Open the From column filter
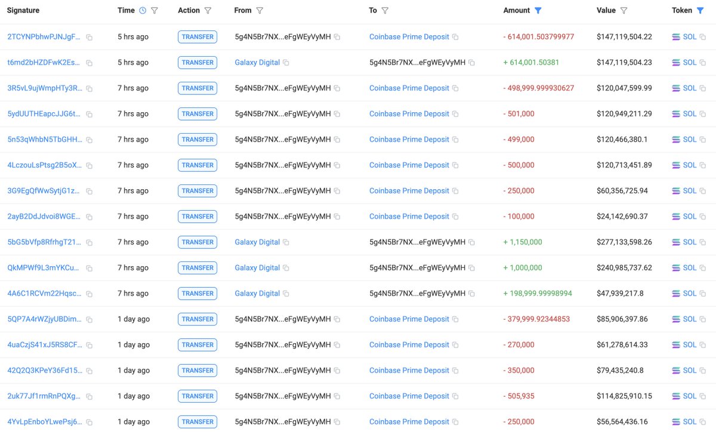The width and height of the screenshot is (716, 432). 260,10
